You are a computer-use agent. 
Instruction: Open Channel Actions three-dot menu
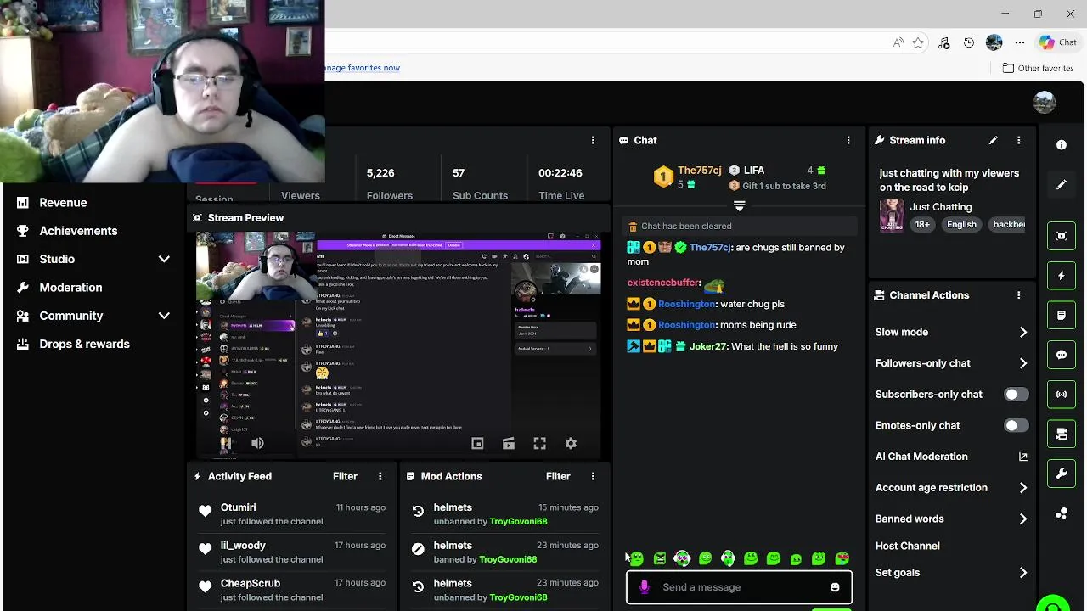point(1018,295)
